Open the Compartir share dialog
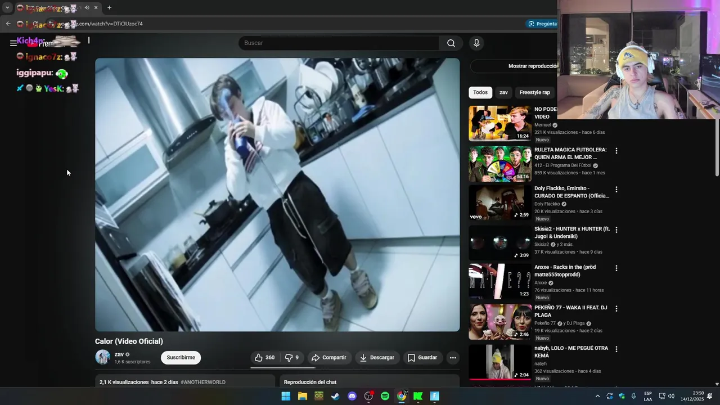 point(329,358)
